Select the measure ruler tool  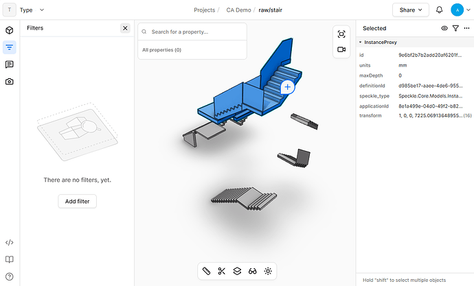206,271
